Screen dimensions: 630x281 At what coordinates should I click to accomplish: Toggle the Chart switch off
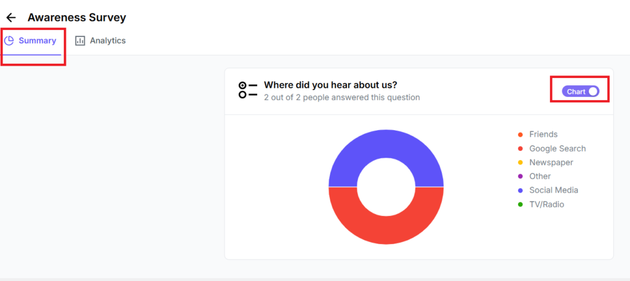point(580,91)
